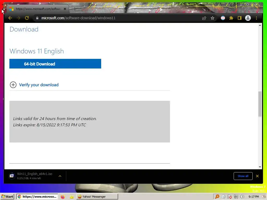
Task: Click the Links expire date text
Action: 50,125
